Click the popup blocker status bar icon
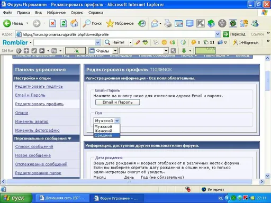This screenshot has height=203, width=271. (x=187, y=189)
